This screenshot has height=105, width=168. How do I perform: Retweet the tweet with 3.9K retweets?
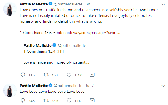[x=46, y=100]
